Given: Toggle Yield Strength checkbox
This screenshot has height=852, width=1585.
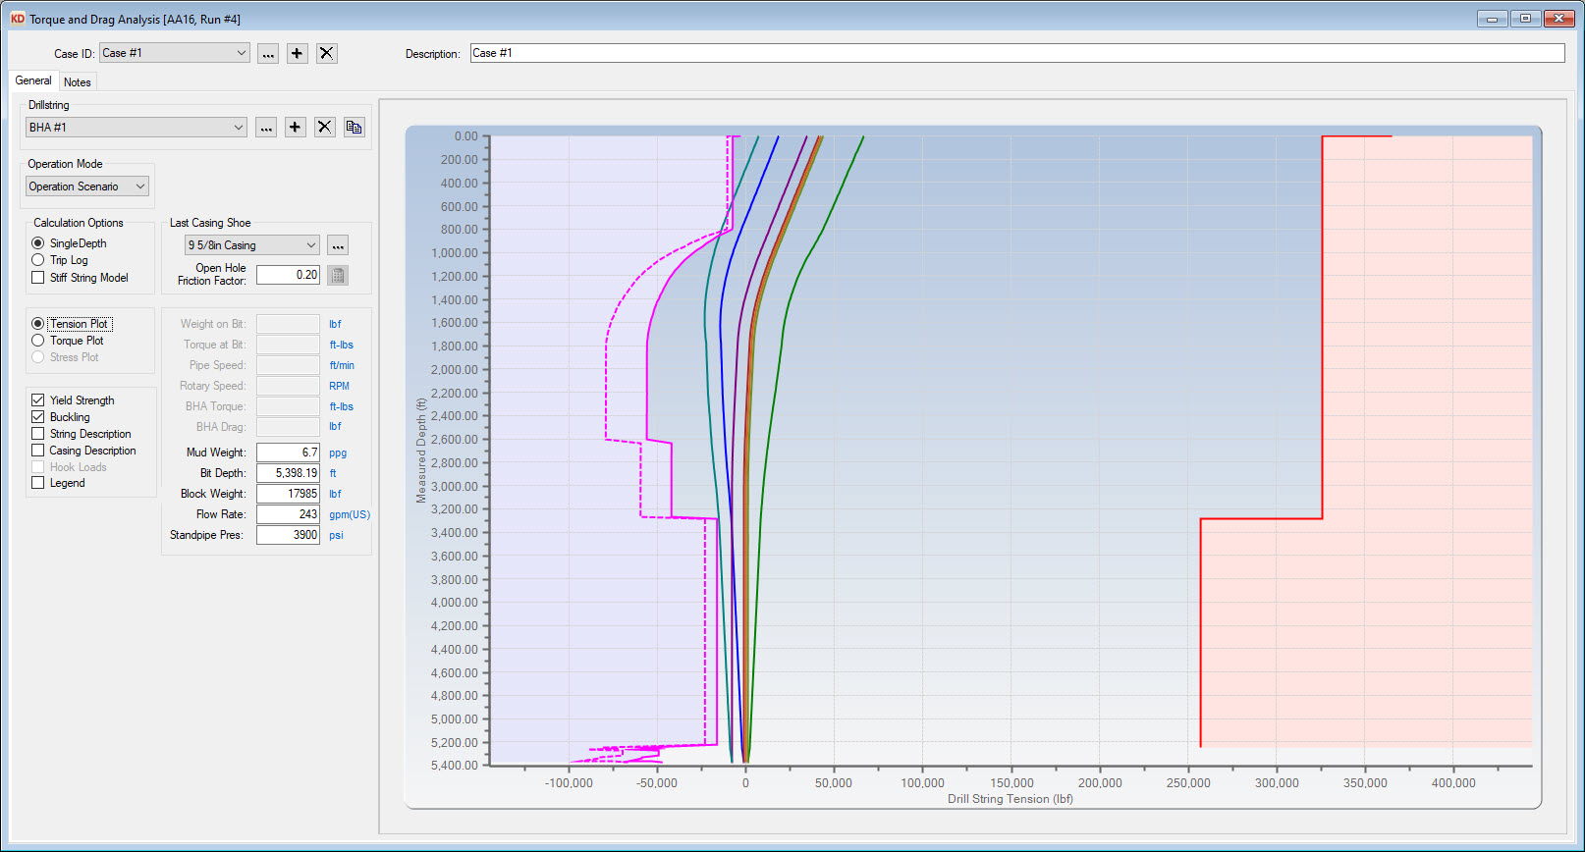Looking at the screenshot, I should click(38, 400).
